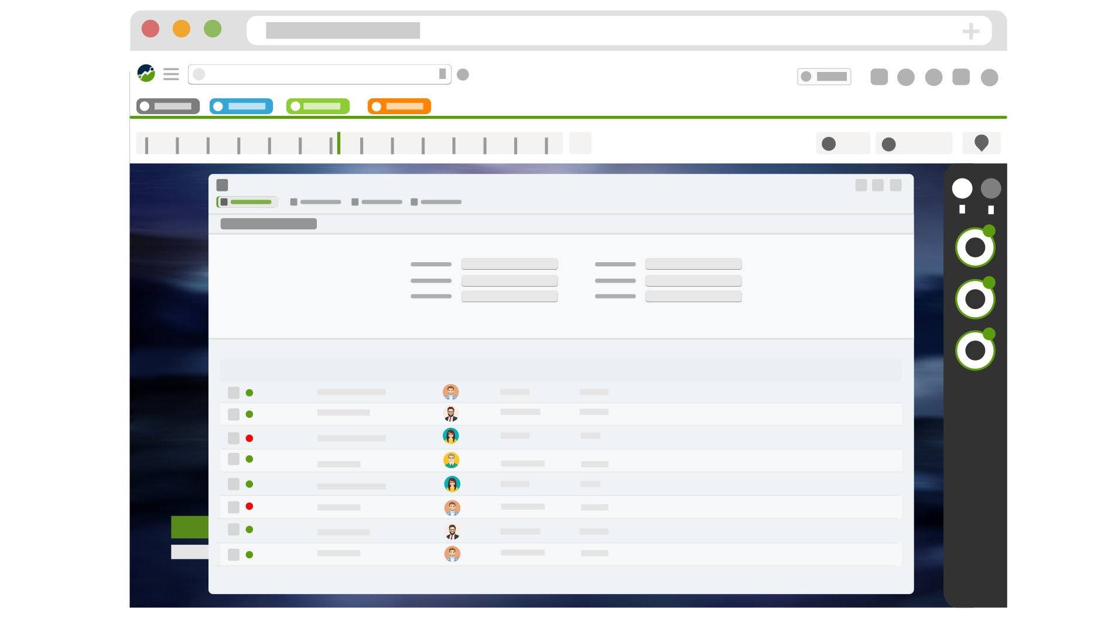Click the first input field in the right form column
1108x618 pixels.
coord(693,264)
